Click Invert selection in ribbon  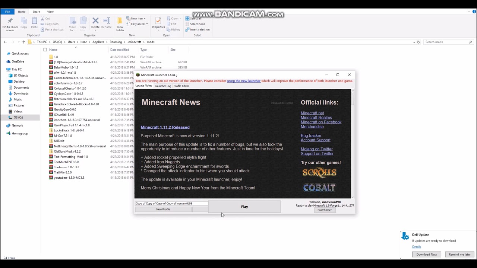coord(198,29)
